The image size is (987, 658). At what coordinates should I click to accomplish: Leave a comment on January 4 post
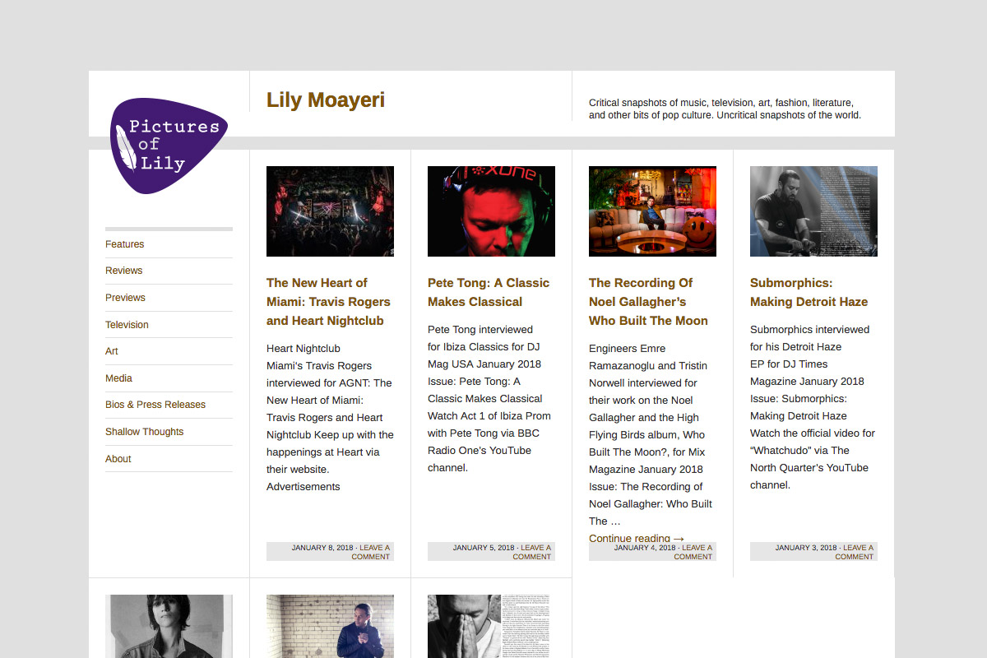[694, 552]
